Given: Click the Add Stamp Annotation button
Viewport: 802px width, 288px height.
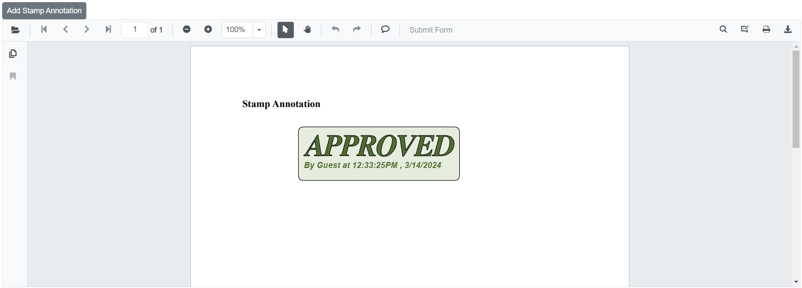Looking at the screenshot, I should point(44,11).
